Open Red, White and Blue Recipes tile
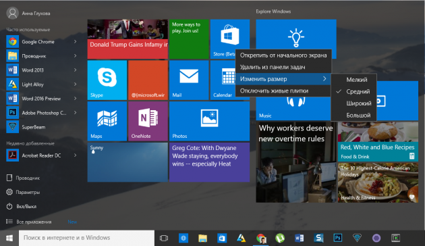 point(378,141)
